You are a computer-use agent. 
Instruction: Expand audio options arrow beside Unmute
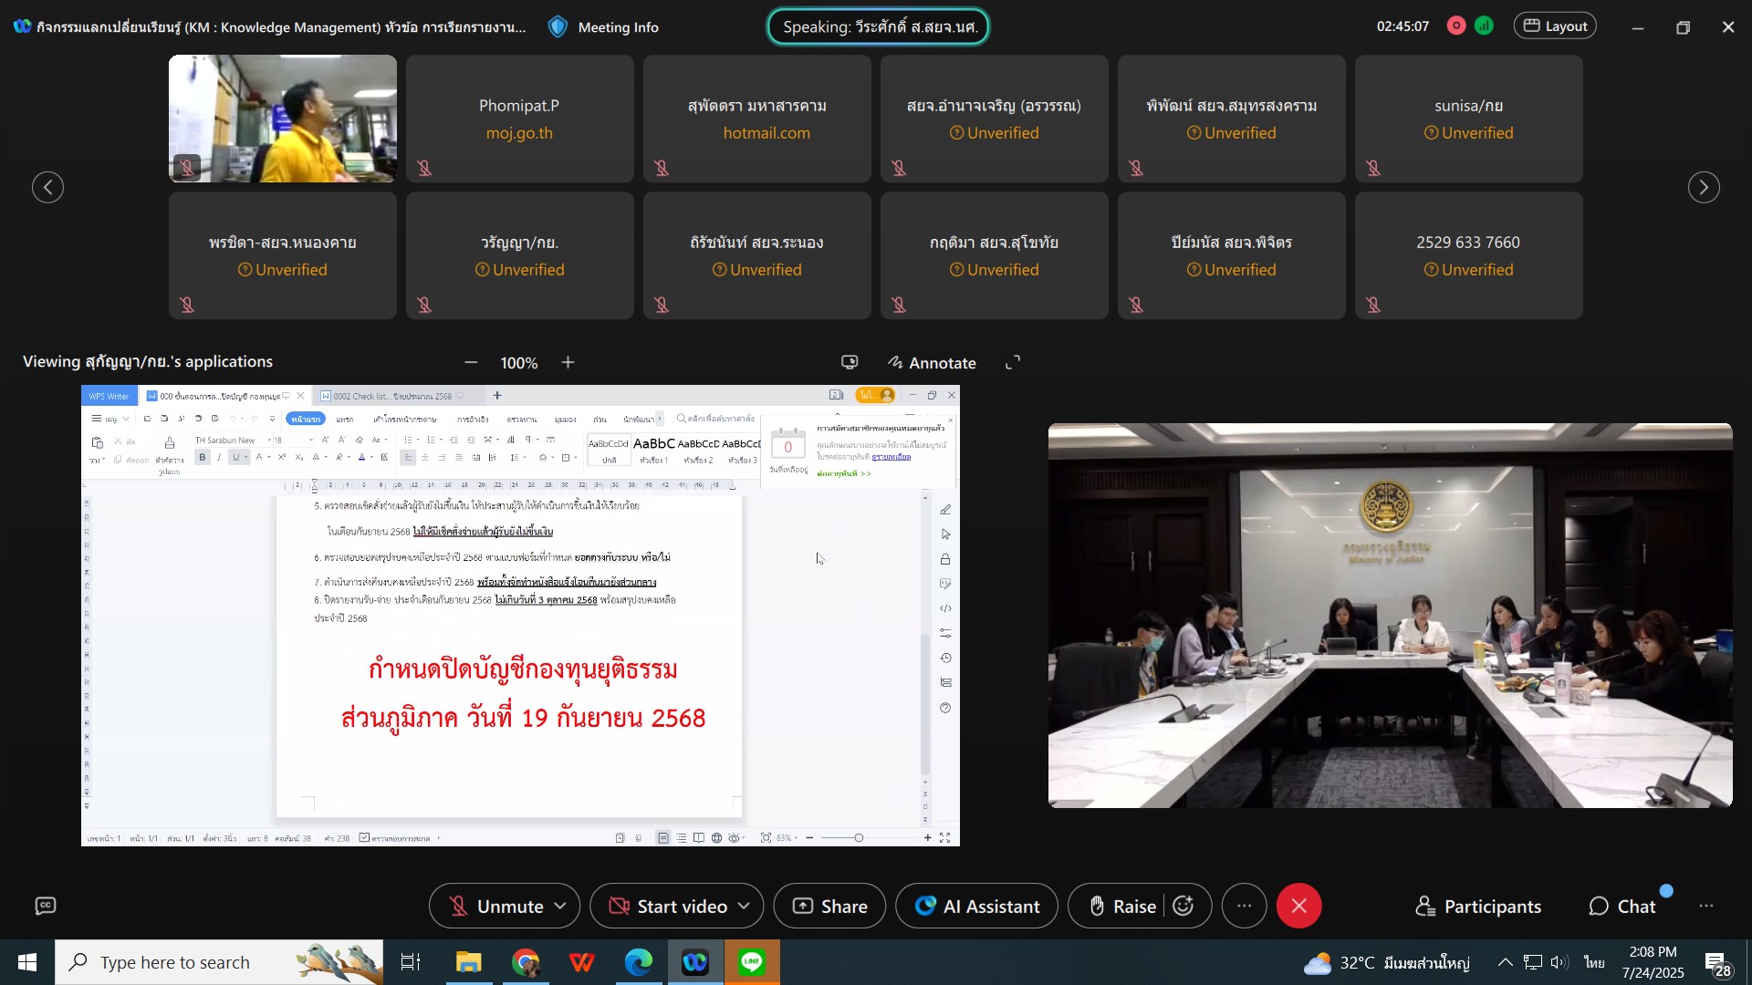(x=560, y=906)
